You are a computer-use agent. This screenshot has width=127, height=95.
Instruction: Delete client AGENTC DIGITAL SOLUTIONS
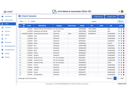coord(124,29)
